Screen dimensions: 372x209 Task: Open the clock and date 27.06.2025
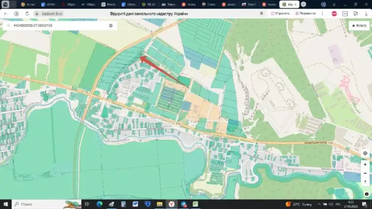tap(351, 204)
